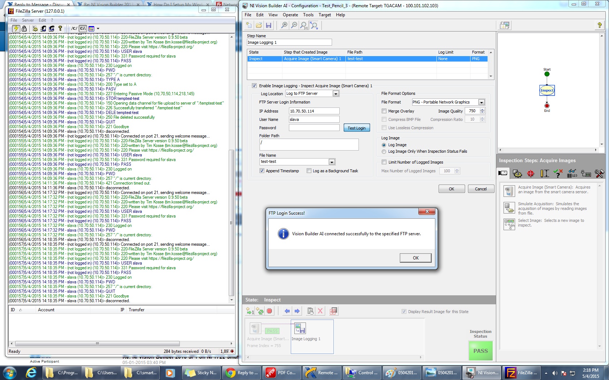Viewport: 609px width, 380px height.
Task: Toggle Log as a Background Task checkbox
Action: pyautogui.click(x=309, y=171)
